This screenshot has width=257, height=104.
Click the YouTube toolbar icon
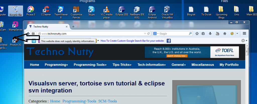point(218,34)
